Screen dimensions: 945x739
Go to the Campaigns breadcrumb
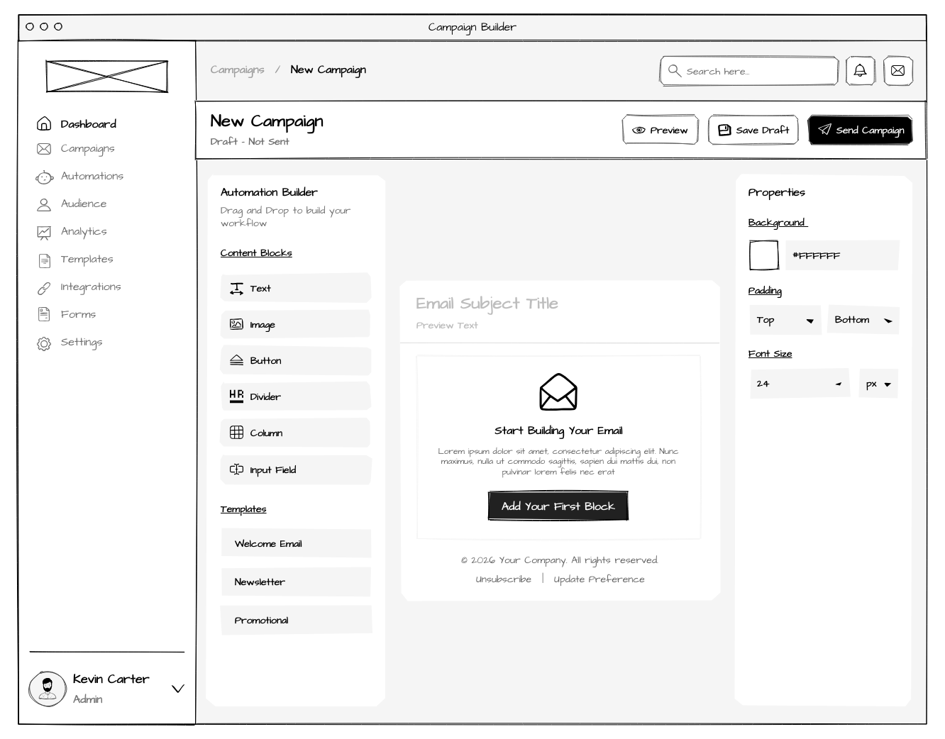point(237,70)
